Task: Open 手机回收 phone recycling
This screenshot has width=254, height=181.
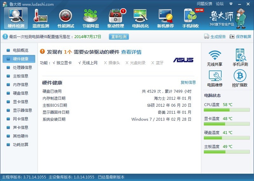Action: (190, 18)
